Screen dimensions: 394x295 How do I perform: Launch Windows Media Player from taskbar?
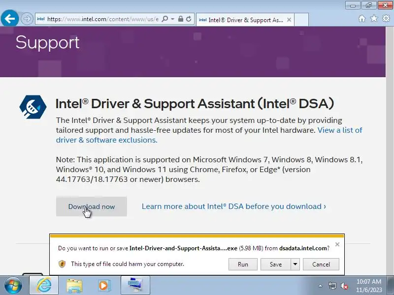(103, 286)
